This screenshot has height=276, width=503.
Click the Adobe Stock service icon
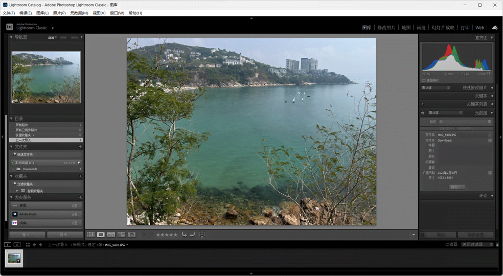point(15,214)
